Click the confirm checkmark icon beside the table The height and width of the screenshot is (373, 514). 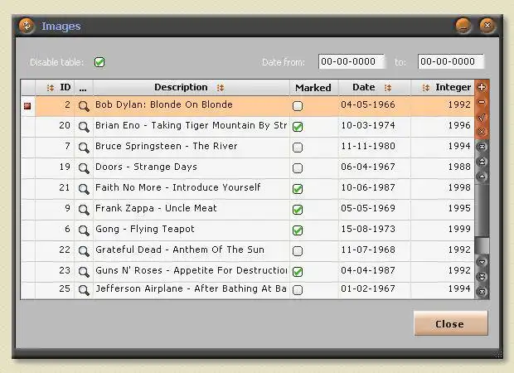482,117
